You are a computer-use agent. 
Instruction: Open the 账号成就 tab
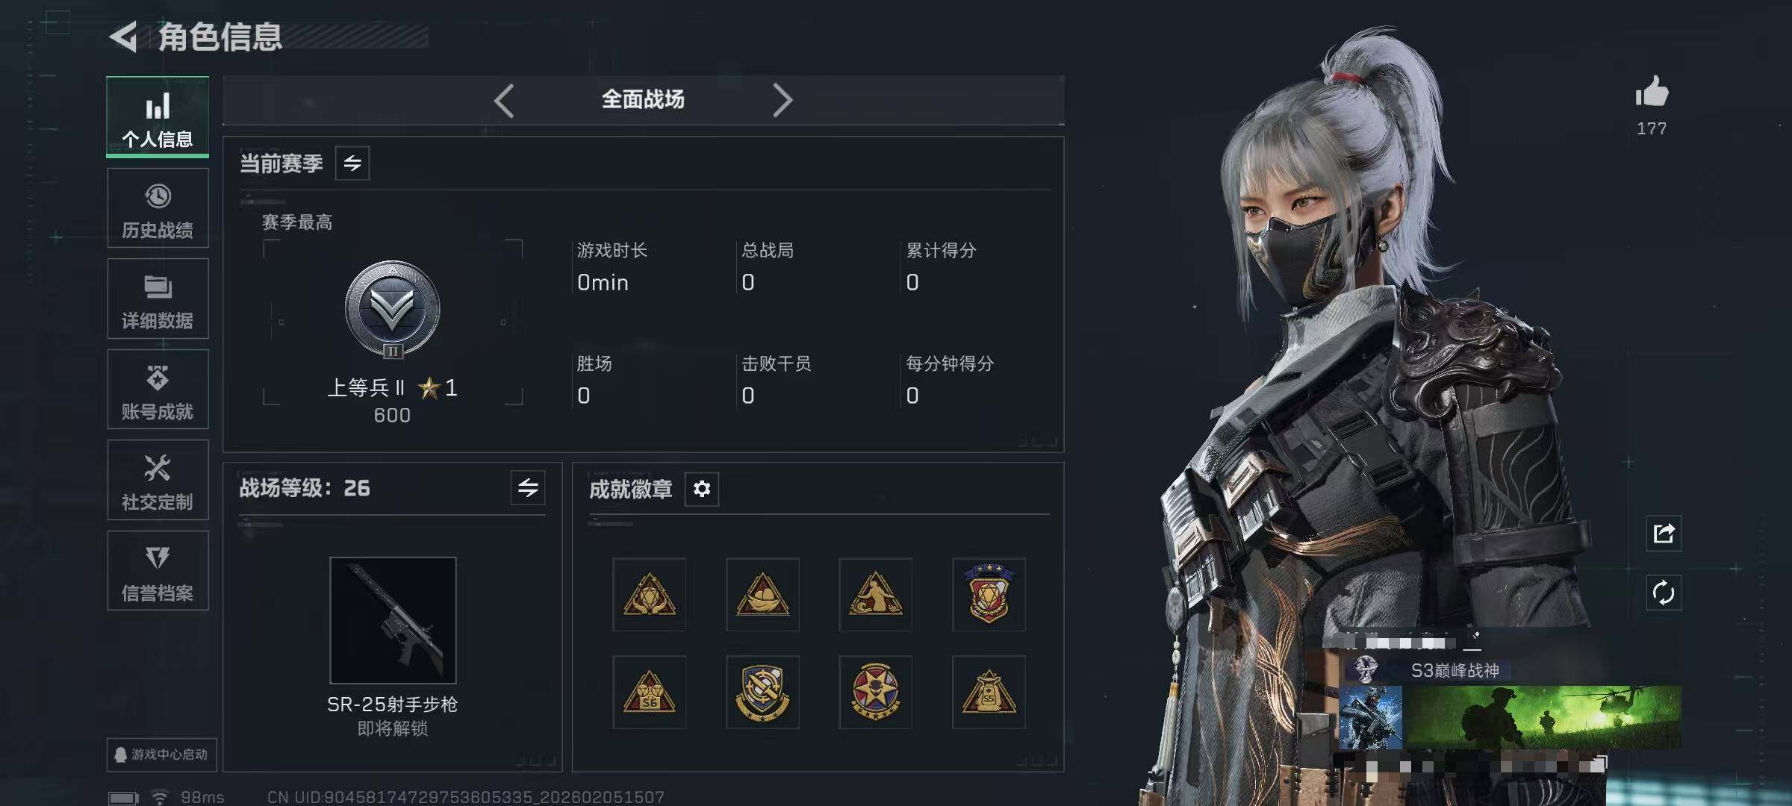pyautogui.click(x=158, y=390)
